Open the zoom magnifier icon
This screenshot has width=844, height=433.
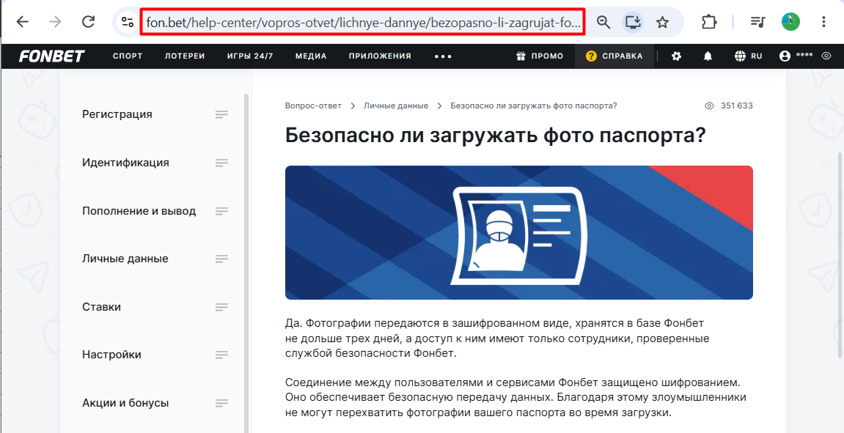(604, 22)
